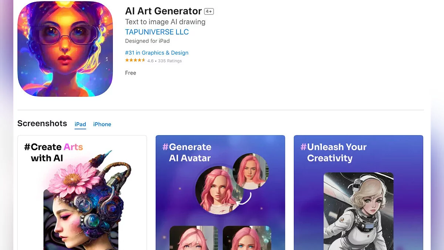
Task: Open the Create Arts with AI screenshot
Action: 82,193
